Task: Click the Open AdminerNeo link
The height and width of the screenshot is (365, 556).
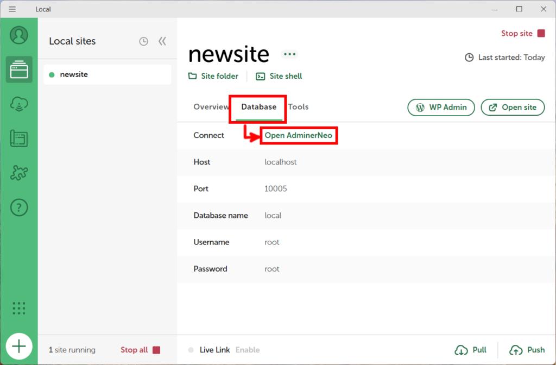Action: [x=298, y=135]
